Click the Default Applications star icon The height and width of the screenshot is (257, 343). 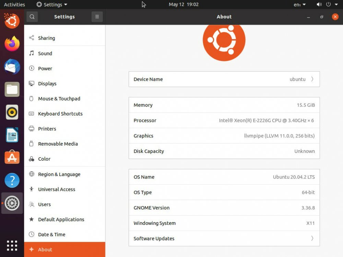[32, 219]
